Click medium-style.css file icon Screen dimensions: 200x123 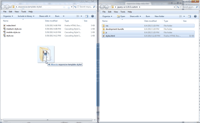4,29
